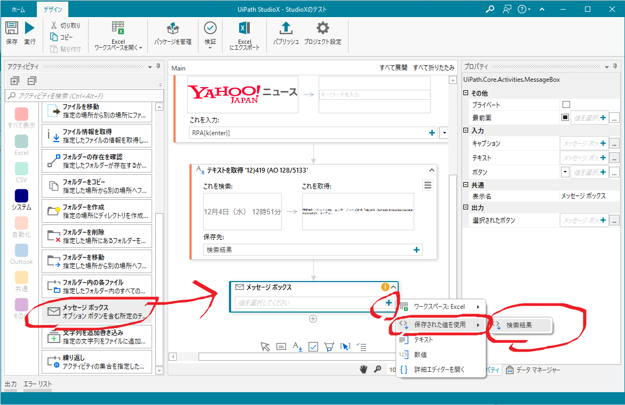
Task: Click the 切り取り cut icon
Action: click(x=54, y=25)
